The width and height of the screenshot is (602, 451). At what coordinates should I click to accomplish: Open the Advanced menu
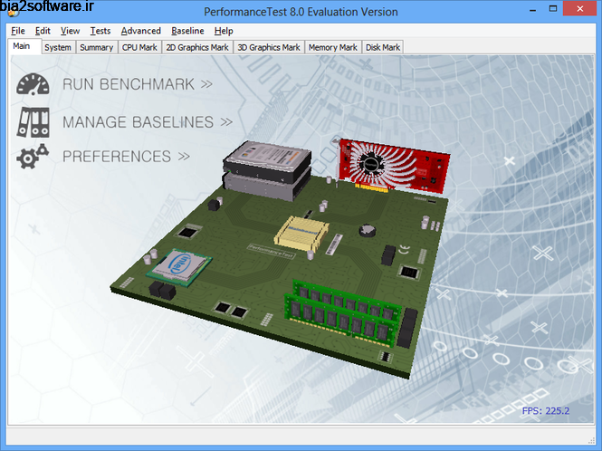pos(141,31)
